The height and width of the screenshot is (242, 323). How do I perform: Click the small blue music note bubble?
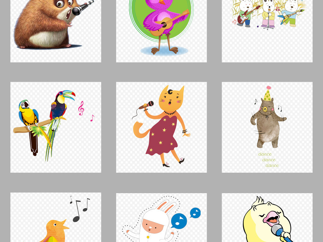(x=196, y=213)
